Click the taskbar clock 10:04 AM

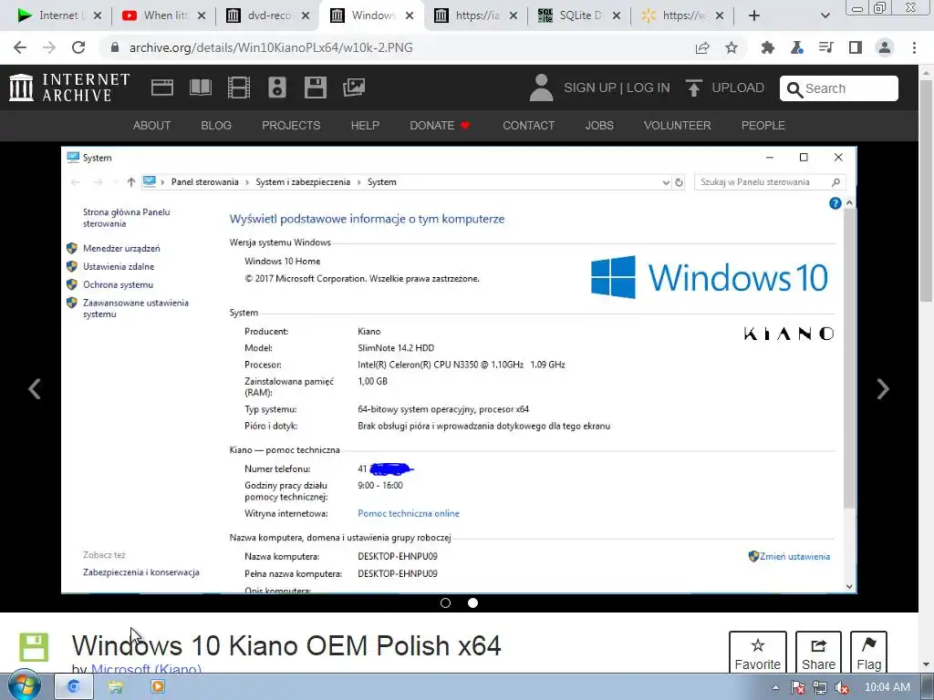(887, 687)
